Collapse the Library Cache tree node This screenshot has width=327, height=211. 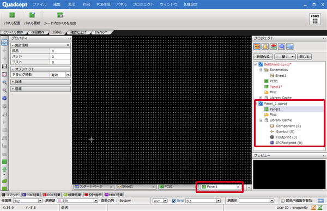pos(261,120)
